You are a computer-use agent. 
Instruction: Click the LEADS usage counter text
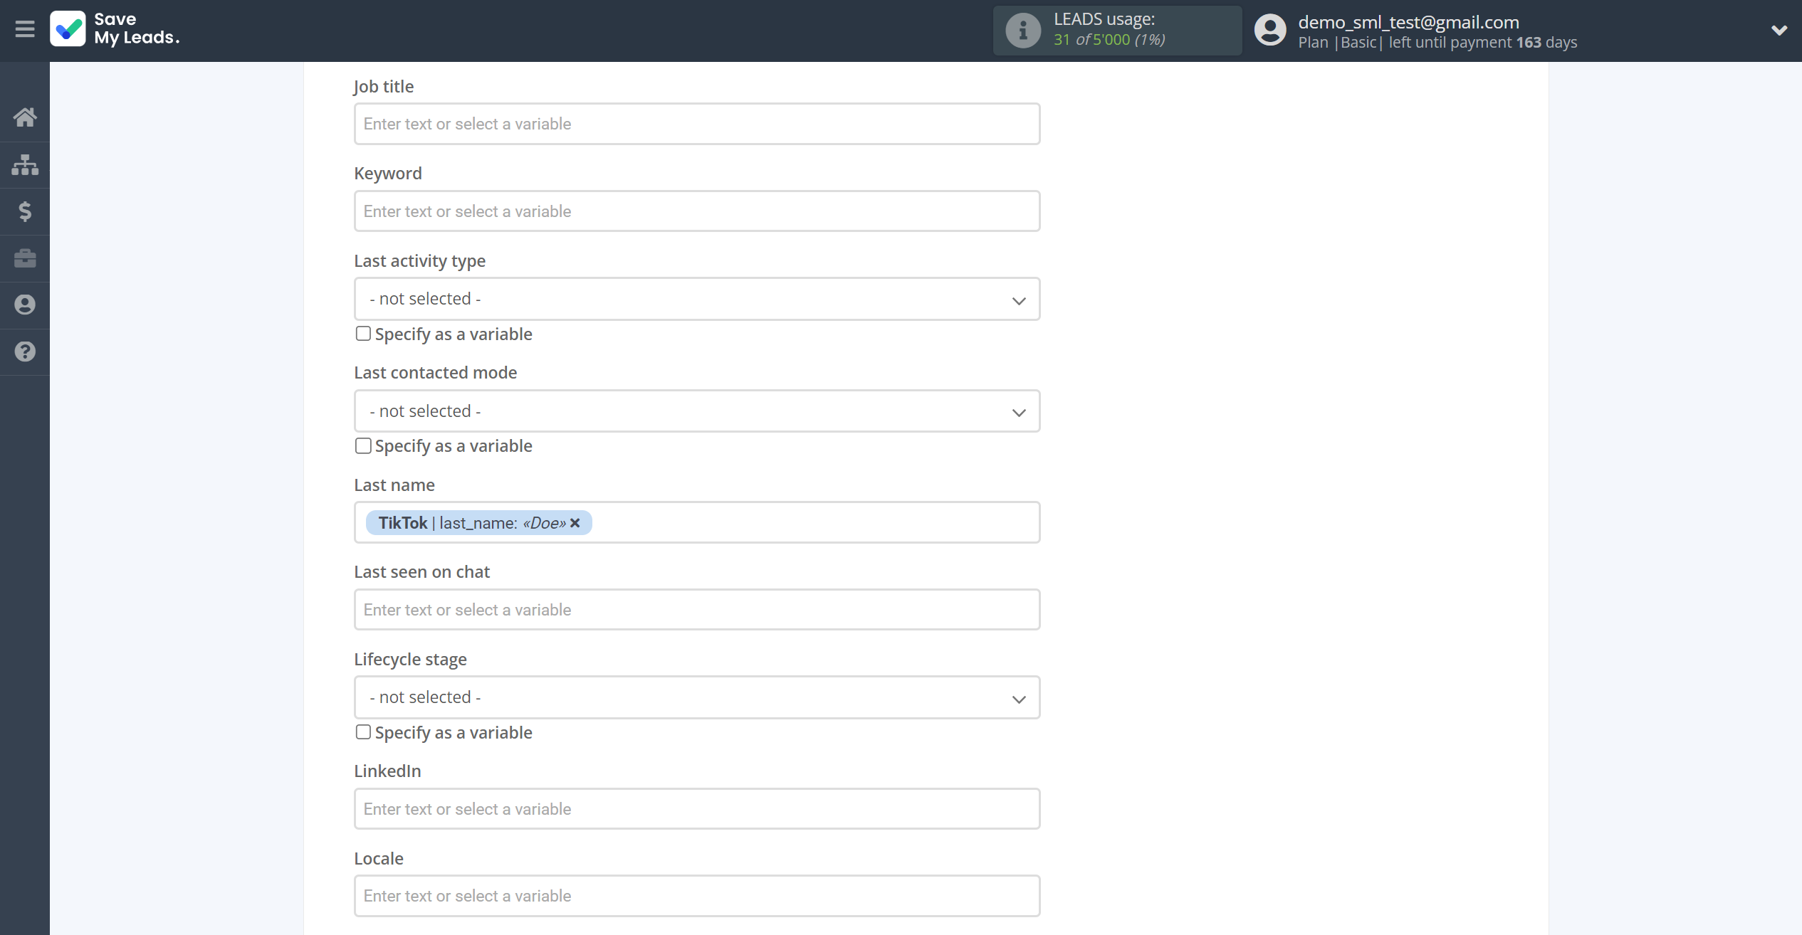tap(1109, 40)
